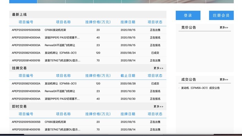Screen dimensions: 242x136
Task: Select the 成交公告 panel title
Action: (189, 80)
